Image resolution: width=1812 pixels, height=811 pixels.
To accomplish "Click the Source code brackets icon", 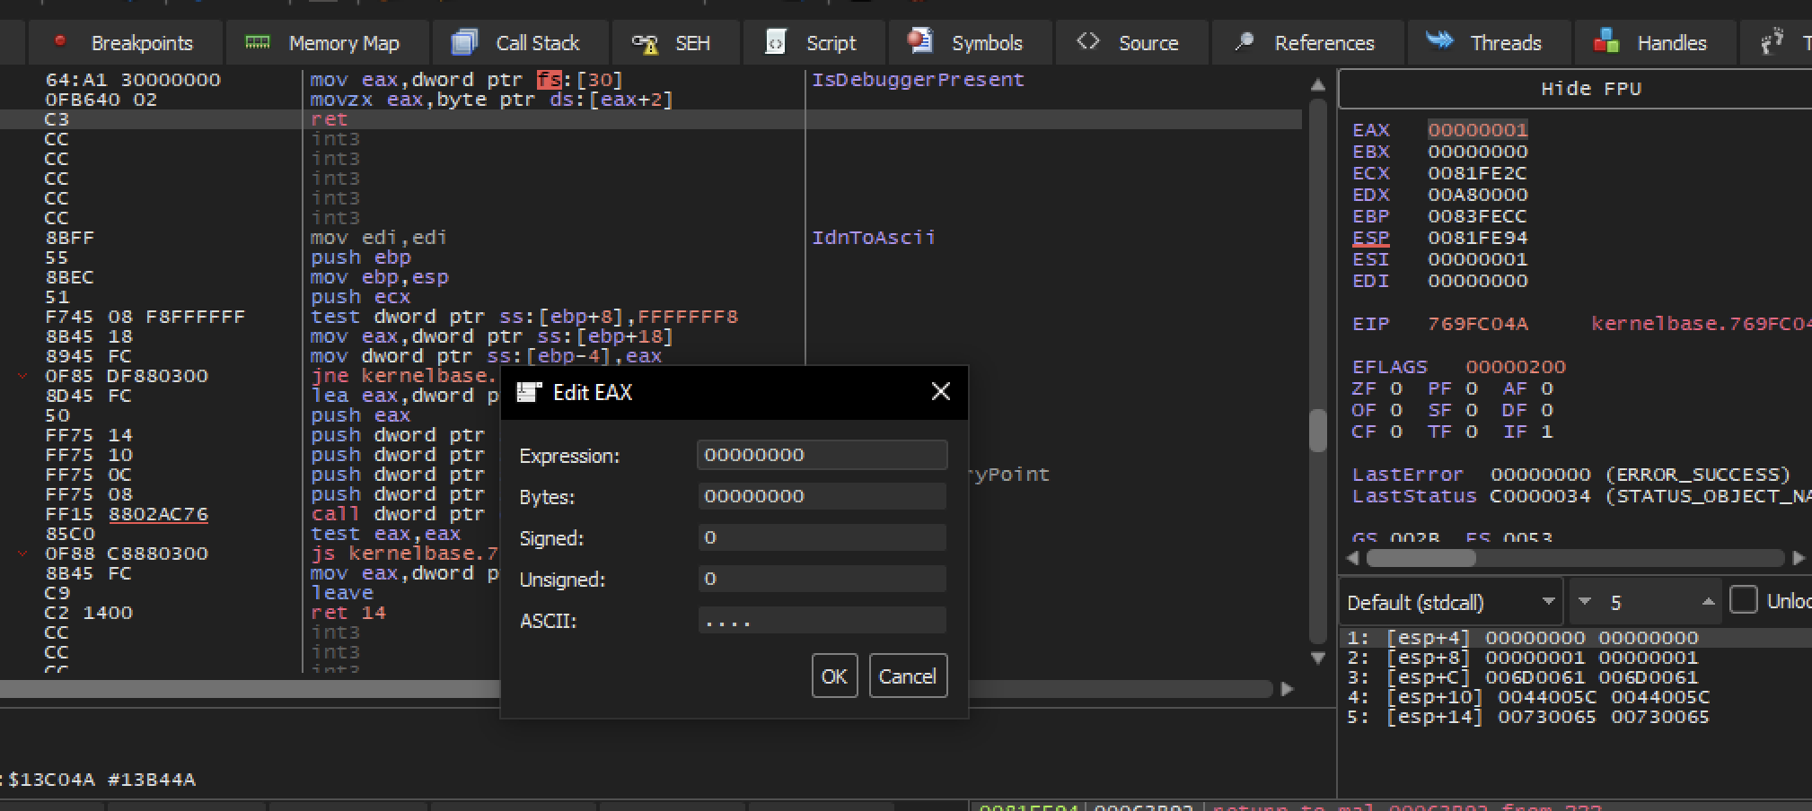I will 1088,41.
